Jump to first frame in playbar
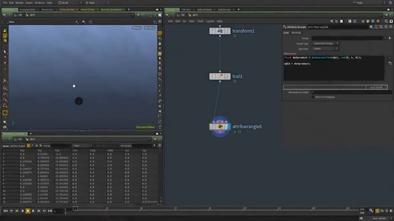Viewport: 394px width, 221px height. click(x=6, y=211)
